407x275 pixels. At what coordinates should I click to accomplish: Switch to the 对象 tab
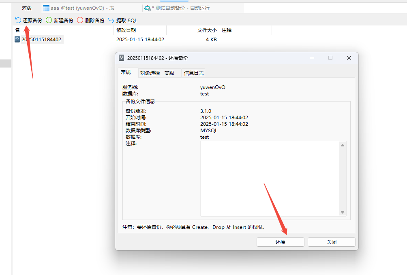[x=26, y=7]
